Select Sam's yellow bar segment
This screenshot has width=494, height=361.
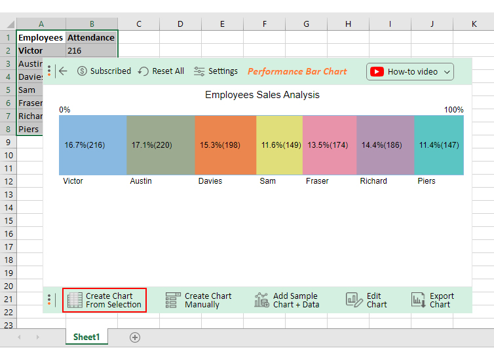coord(280,145)
